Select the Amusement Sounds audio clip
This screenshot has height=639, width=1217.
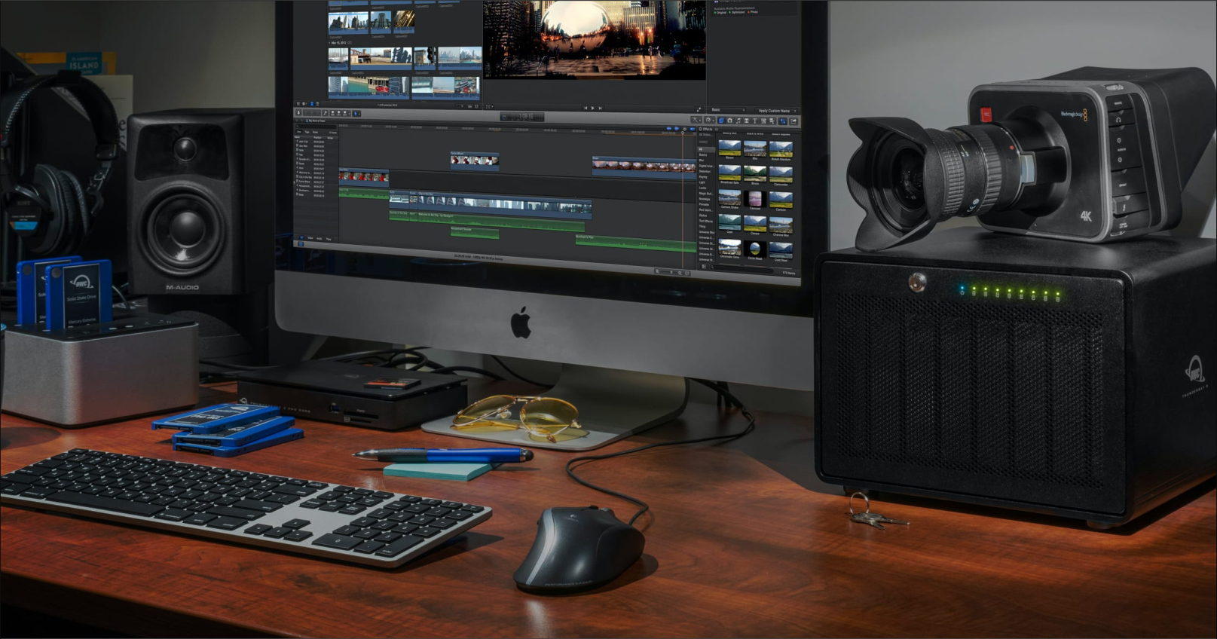coord(475,232)
